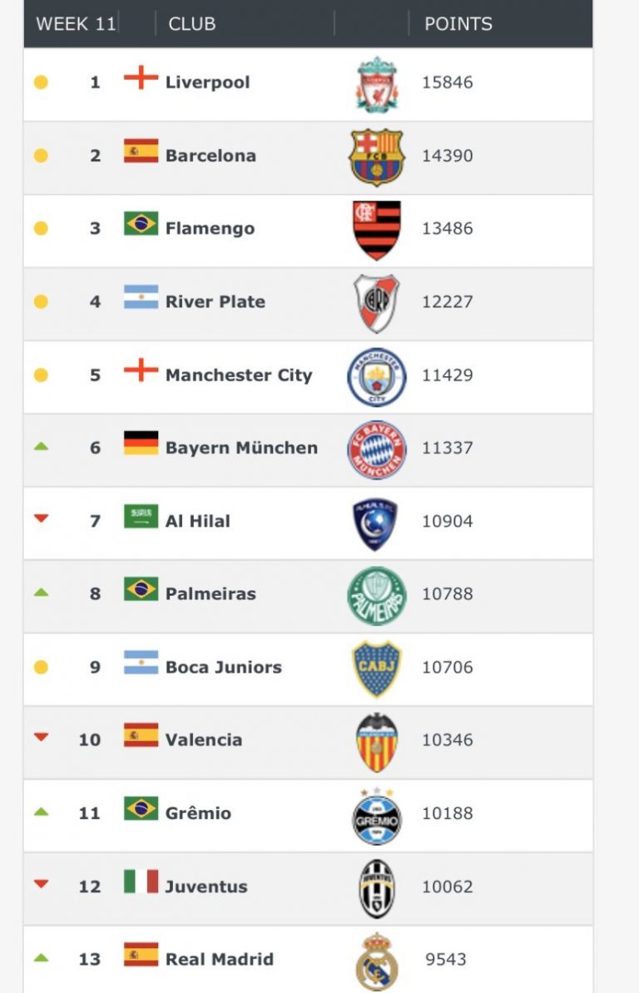Viewport: 639px width, 993px height.
Task: Click the Barcelona club crest
Action: coord(376,156)
